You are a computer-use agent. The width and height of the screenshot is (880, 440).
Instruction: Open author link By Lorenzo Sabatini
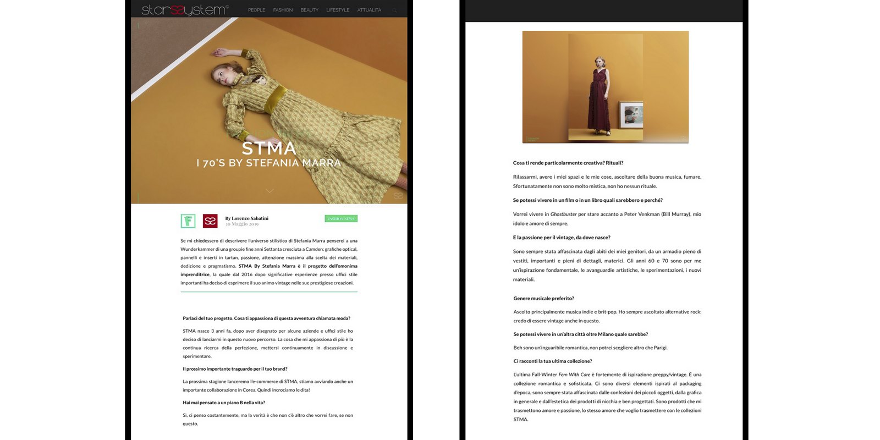(x=247, y=218)
